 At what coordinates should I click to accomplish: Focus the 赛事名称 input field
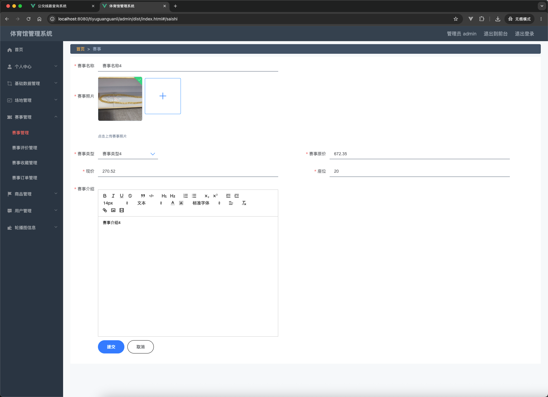188,66
